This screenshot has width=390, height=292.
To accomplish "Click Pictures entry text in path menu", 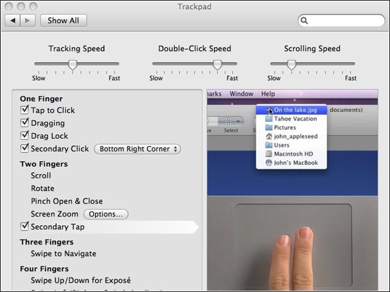I will (x=285, y=128).
